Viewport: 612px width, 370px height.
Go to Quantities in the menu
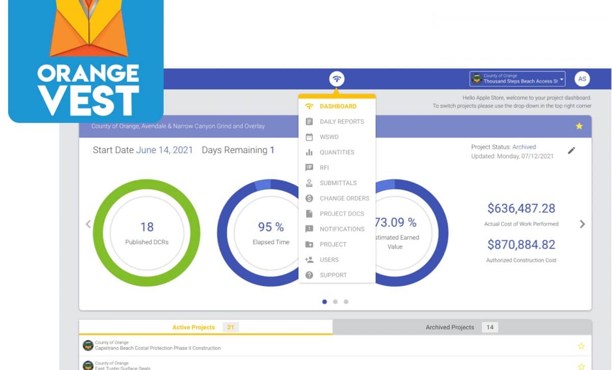(x=337, y=152)
